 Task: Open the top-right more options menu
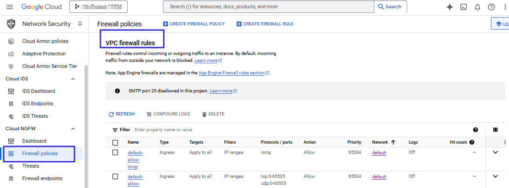tap(505, 7)
